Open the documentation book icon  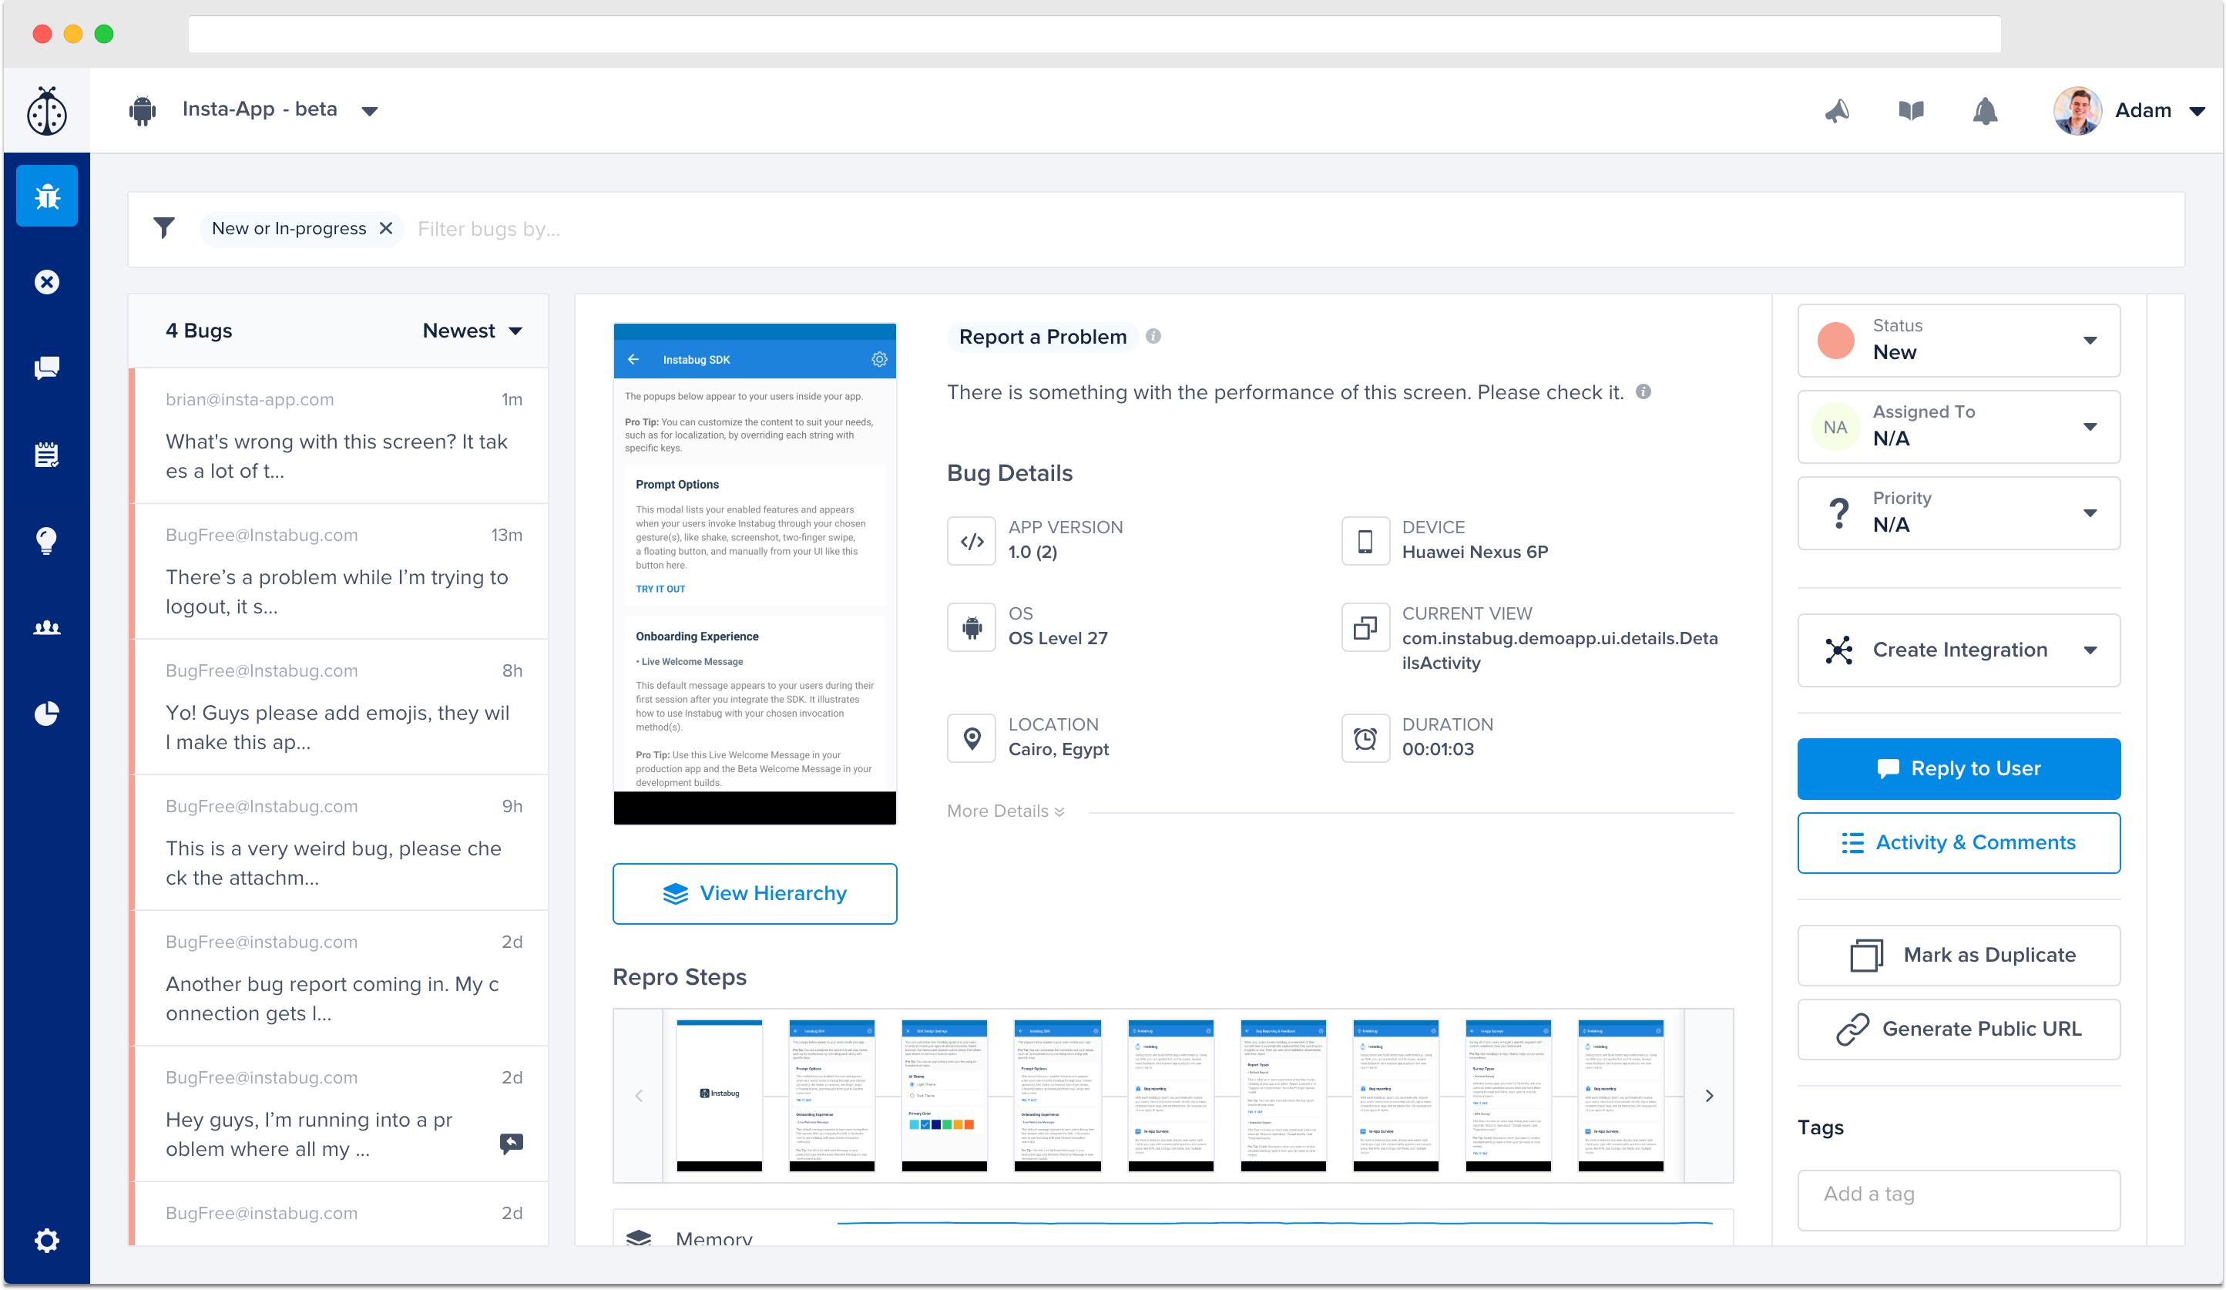click(x=1911, y=111)
